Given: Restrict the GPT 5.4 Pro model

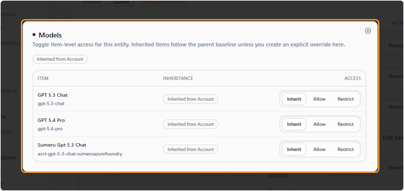Looking at the screenshot, I should 346,124.
